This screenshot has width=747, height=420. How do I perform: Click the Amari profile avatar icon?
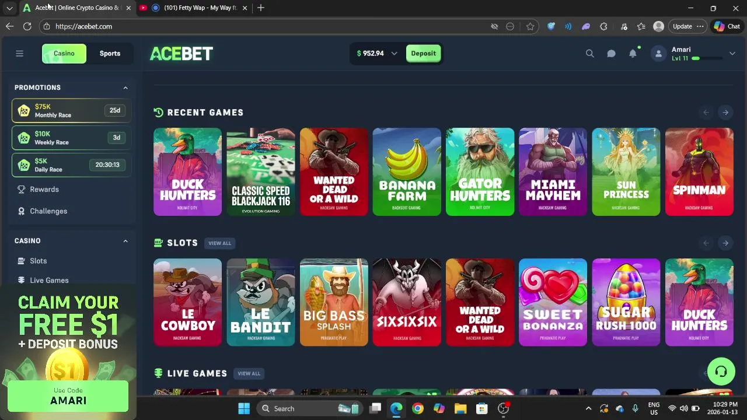[x=658, y=54]
